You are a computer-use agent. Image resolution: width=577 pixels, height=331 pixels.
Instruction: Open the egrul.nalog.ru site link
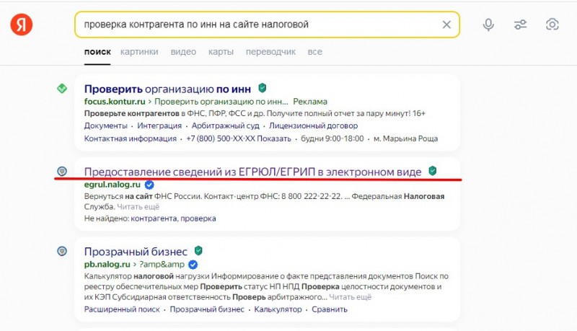pos(113,185)
